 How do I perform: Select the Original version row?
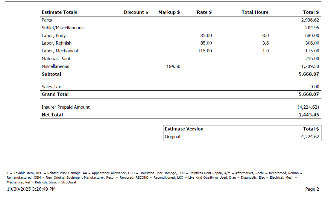pos(242,137)
